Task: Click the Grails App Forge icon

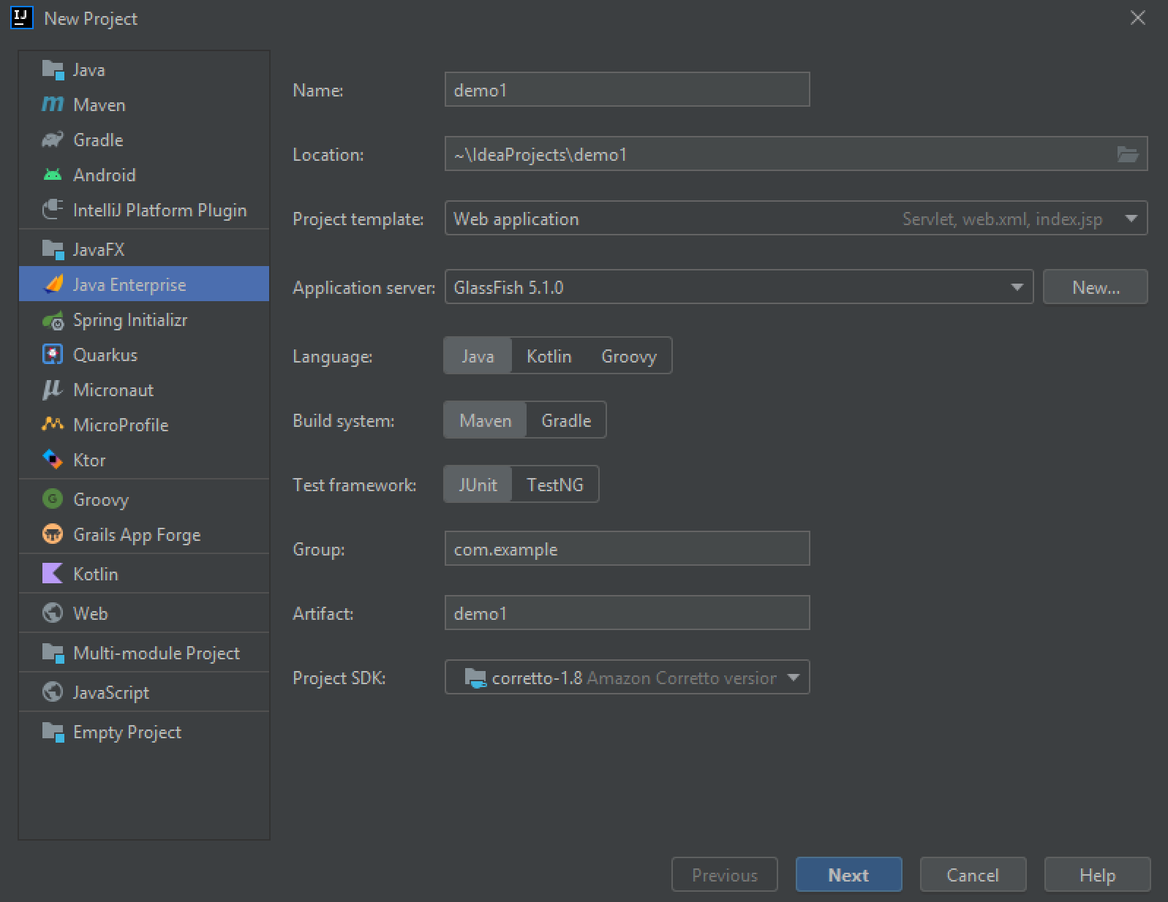Action: 53,534
